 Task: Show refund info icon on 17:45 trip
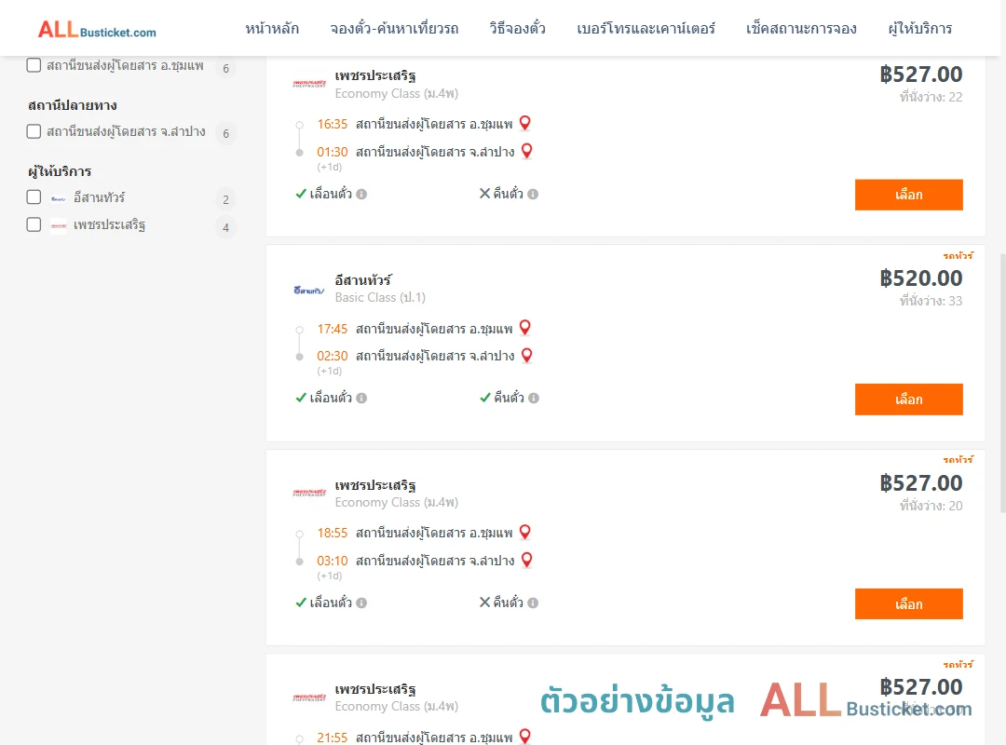(x=534, y=398)
